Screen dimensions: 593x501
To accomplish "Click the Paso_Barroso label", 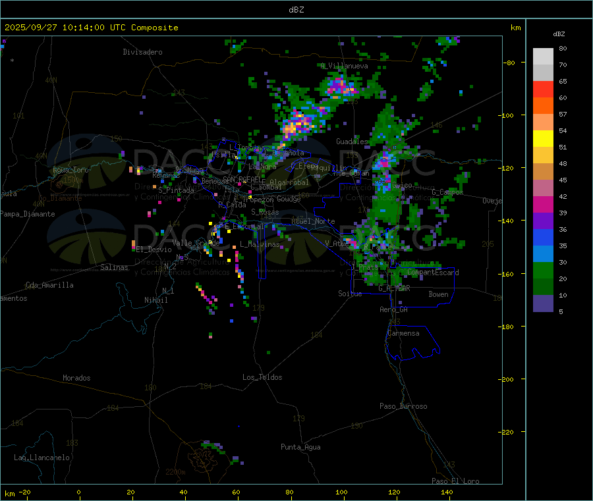I will point(403,406).
